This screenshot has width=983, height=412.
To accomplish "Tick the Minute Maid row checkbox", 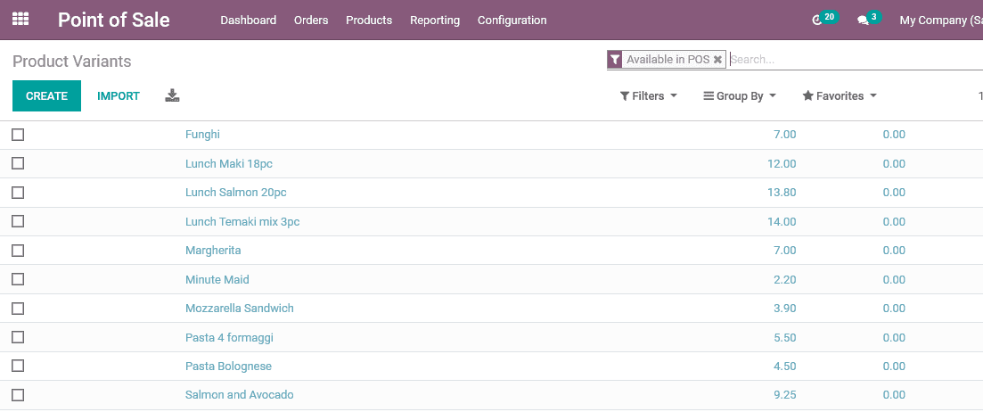I will [x=18, y=279].
